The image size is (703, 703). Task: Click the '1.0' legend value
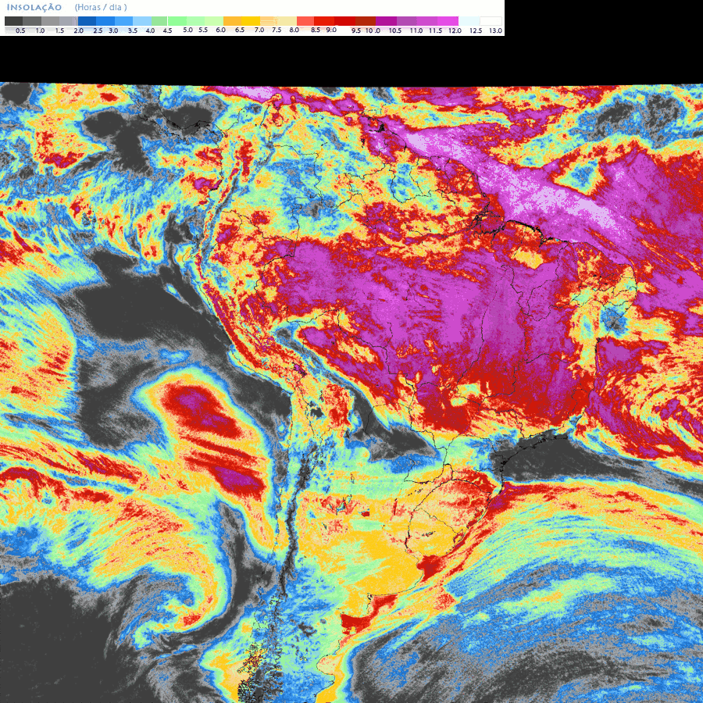coord(40,30)
